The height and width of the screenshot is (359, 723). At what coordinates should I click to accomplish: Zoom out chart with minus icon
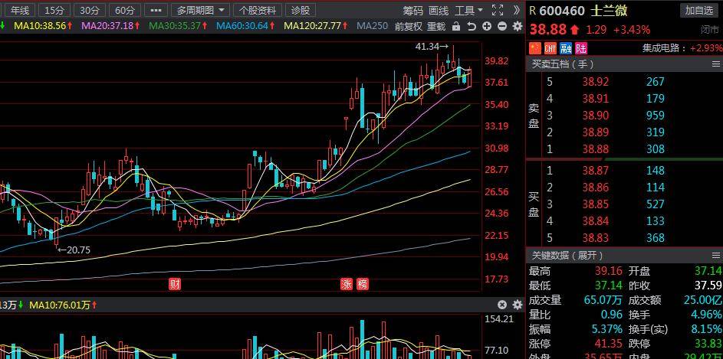[x=502, y=26]
